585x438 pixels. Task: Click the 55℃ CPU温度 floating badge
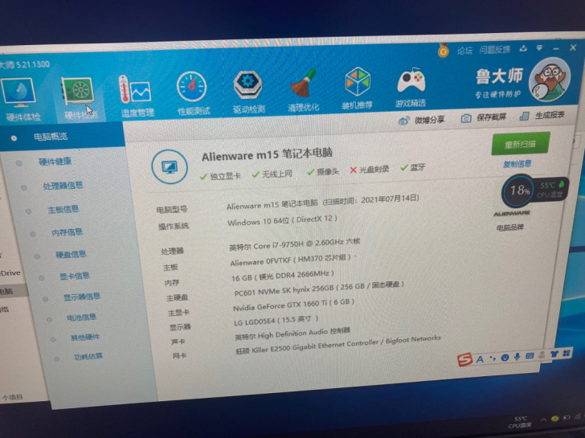pos(551,190)
